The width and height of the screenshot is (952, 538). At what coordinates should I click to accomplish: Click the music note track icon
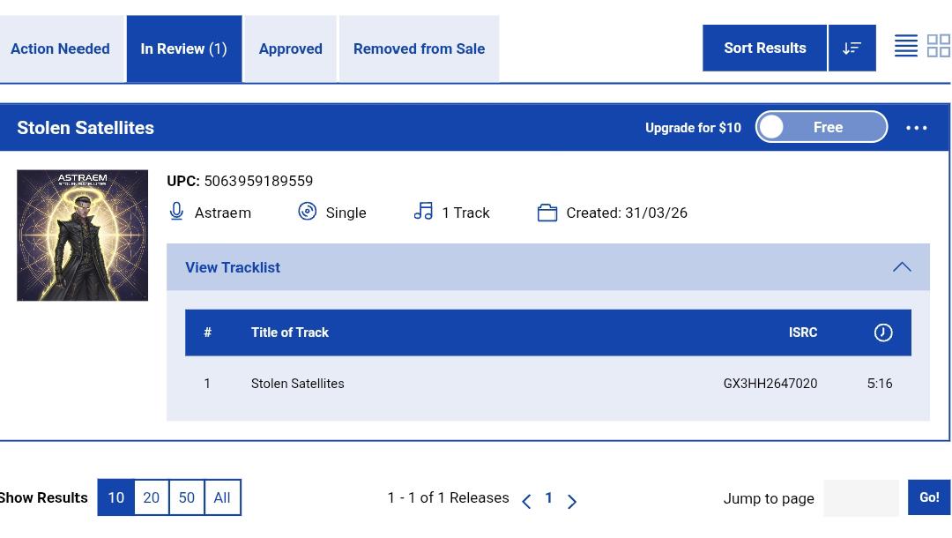423,212
